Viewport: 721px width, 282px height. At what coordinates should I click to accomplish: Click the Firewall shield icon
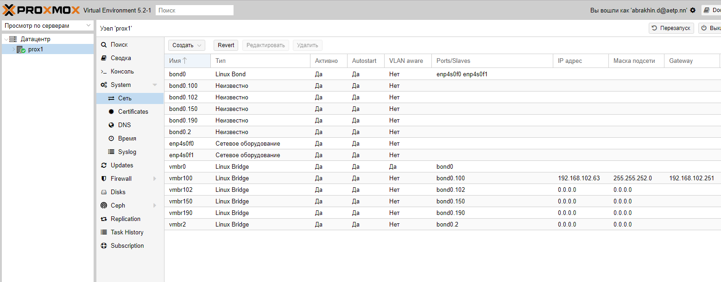click(104, 179)
